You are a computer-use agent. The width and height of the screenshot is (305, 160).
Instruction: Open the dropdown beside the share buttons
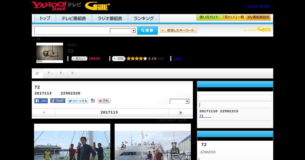pyautogui.click(x=180, y=101)
